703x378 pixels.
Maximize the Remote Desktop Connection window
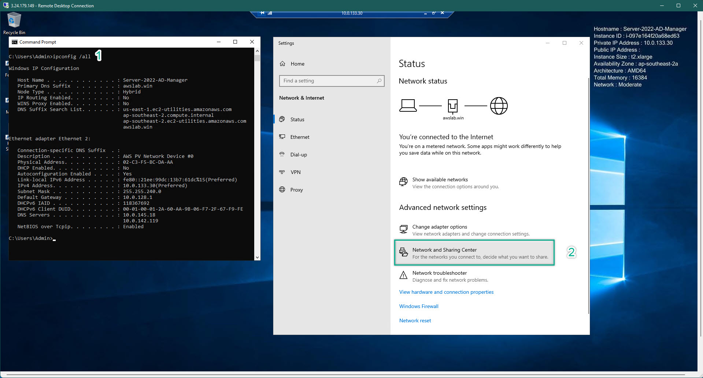pyautogui.click(x=678, y=5)
